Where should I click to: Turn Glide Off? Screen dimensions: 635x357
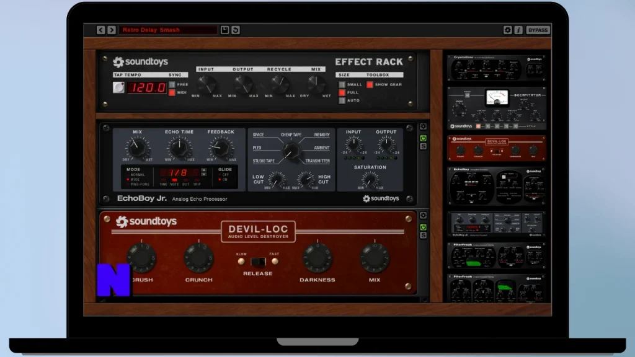[x=223, y=175]
